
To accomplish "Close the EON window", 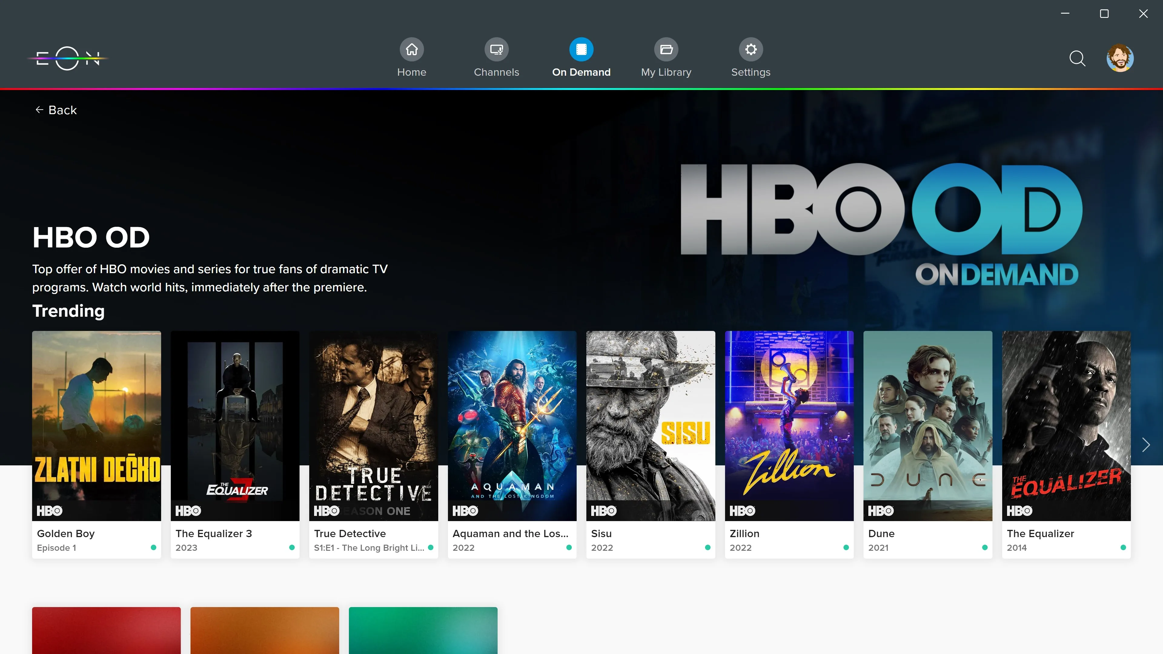I will tap(1143, 14).
